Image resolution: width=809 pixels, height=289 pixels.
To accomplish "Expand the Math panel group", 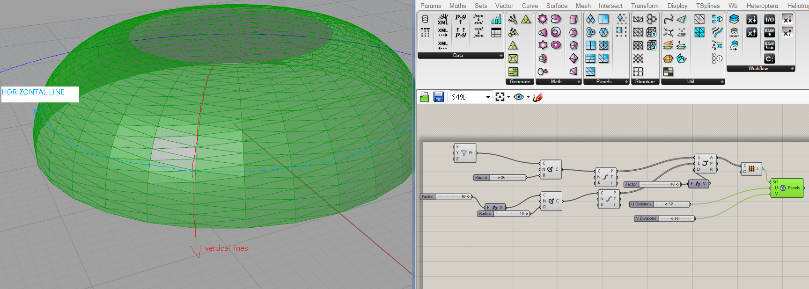I will point(579,82).
